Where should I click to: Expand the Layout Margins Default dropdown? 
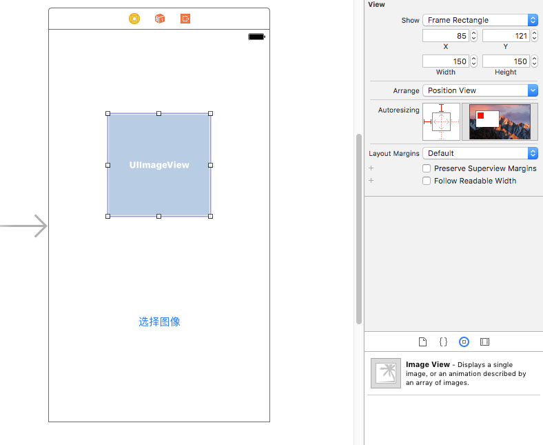tap(480, 153)
